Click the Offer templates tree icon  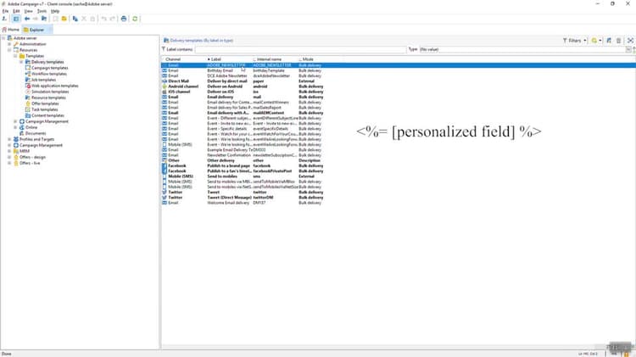coord(28,103)
